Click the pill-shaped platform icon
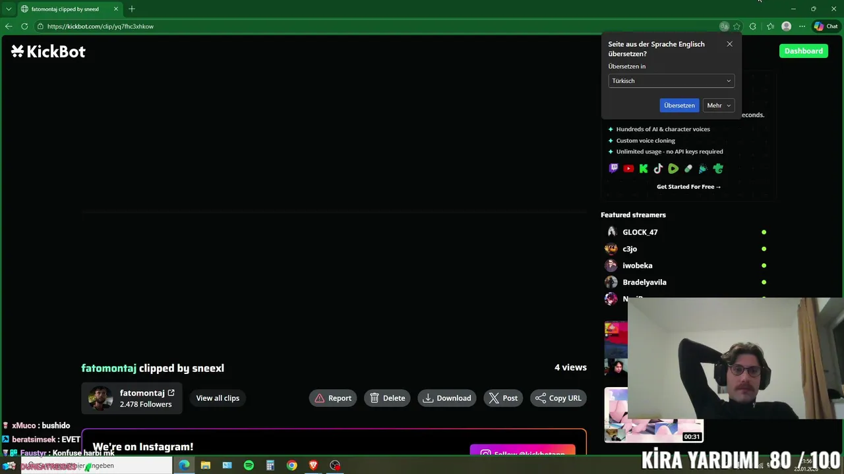This screenshot has width=844, height=474. 688,169
